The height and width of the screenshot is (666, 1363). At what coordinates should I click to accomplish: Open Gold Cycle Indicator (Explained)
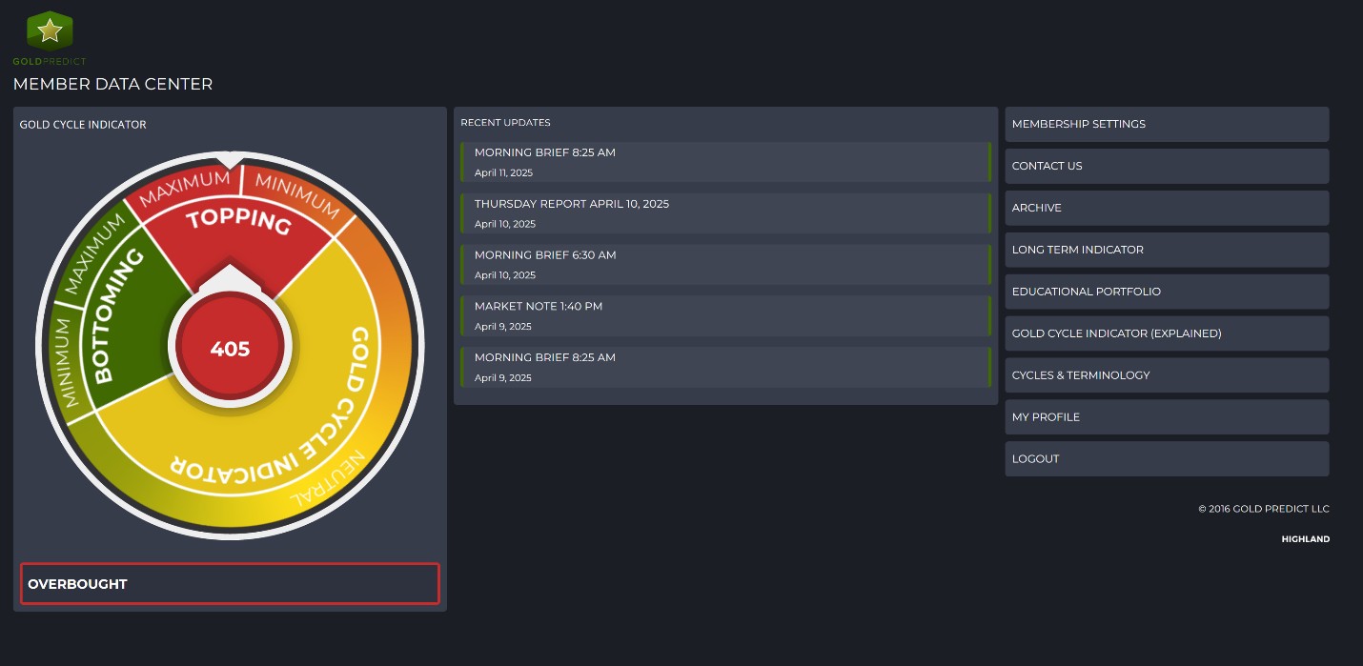point(1166,333)
